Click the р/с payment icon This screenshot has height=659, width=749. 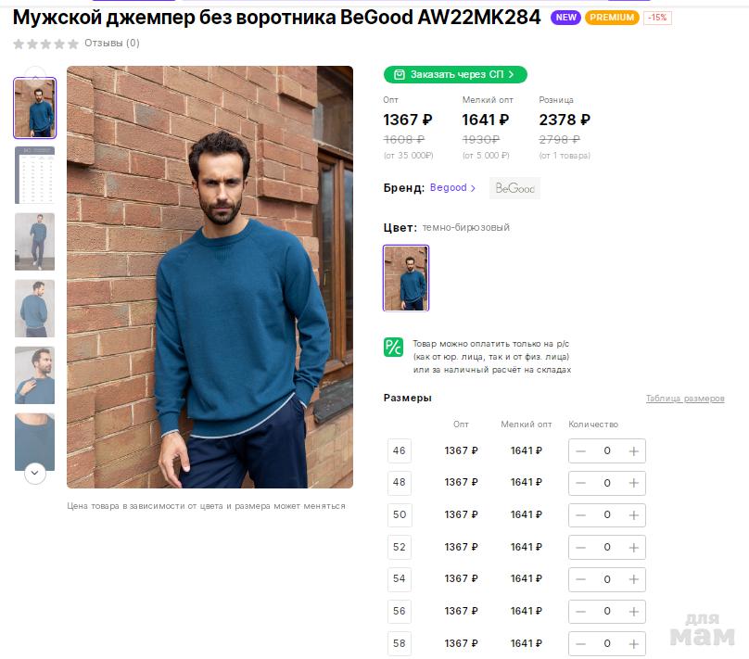tap(393, 348)
